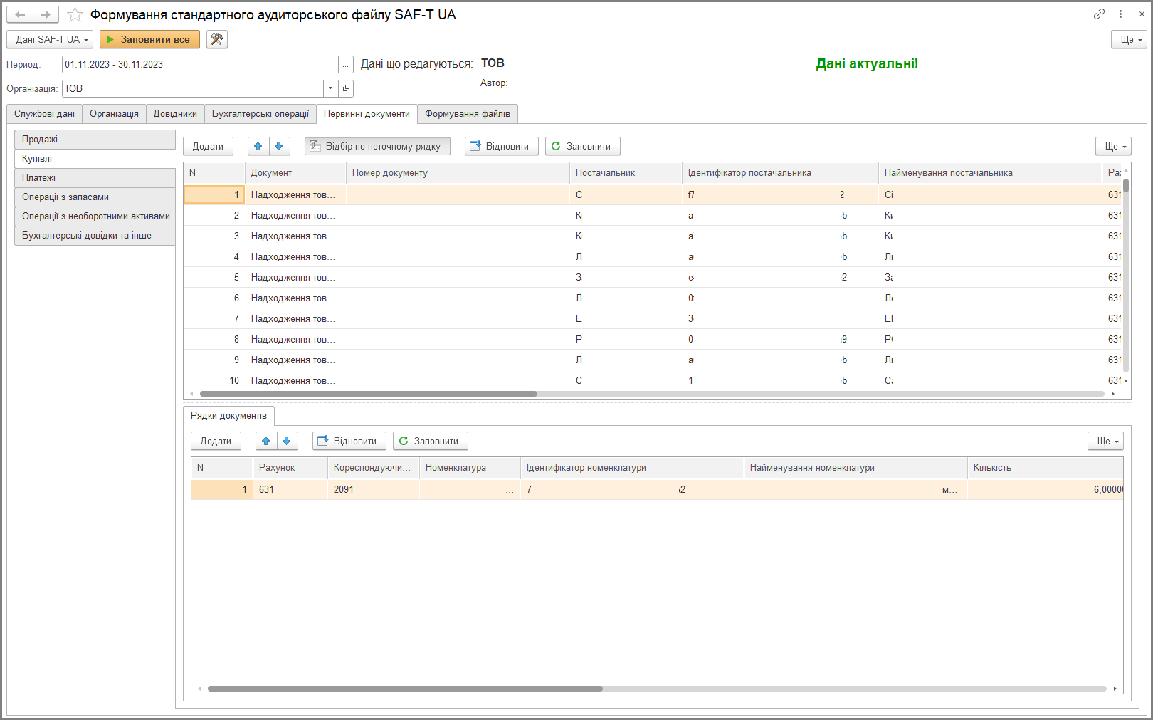
Task: Select Первинні документи tab
Action: click(x=367, y=114)
